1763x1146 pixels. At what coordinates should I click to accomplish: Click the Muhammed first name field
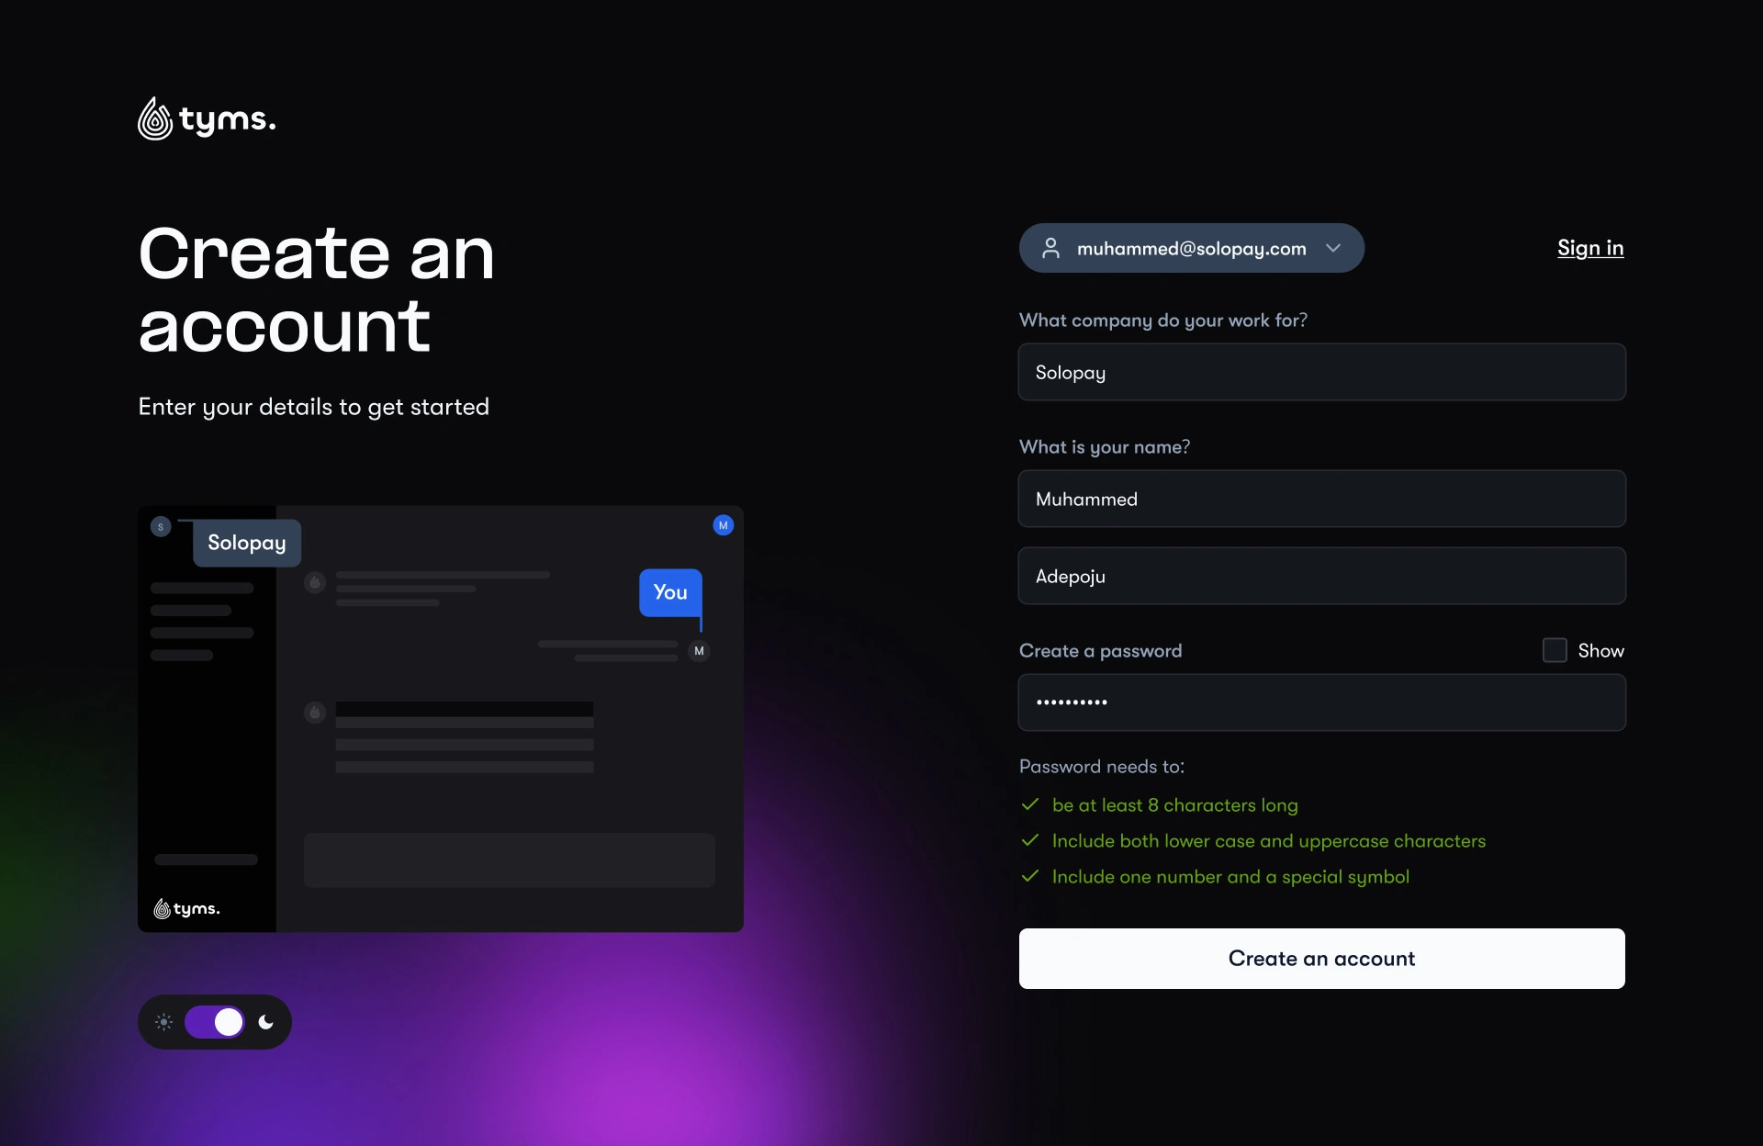[1321, 499]
